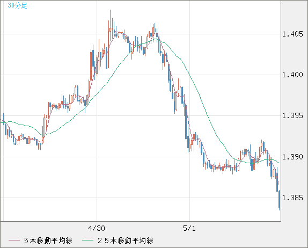Image resolution: width=308 pixels, height=248 pixels.
Task: Click the 5/1 date label
Action: tap(189, 228)
